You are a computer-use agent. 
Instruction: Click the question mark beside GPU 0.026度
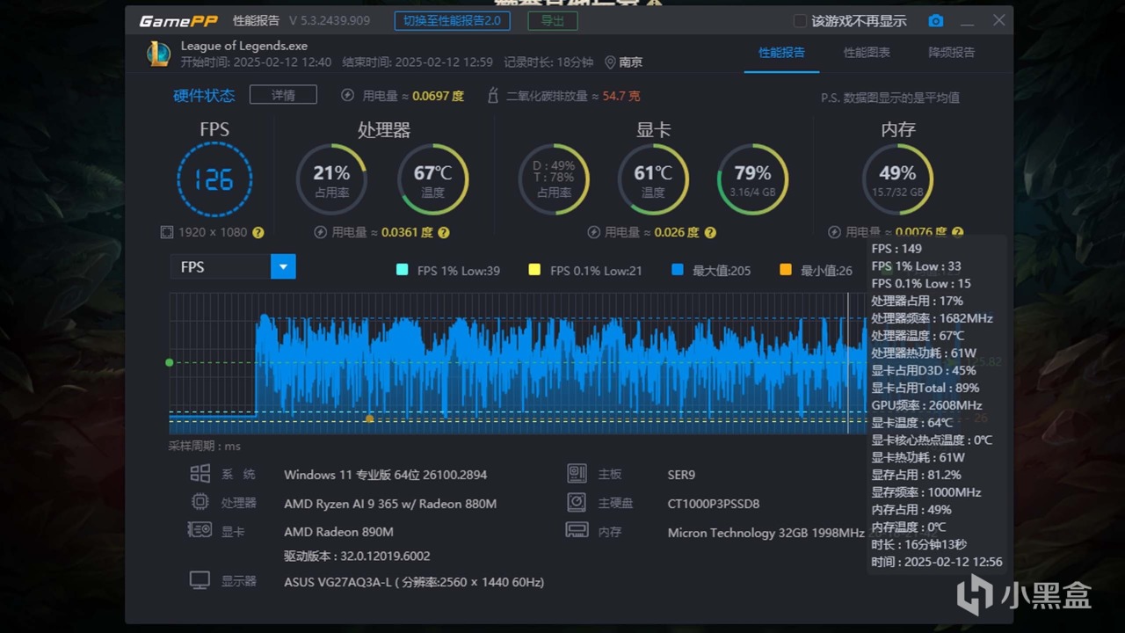710,233
